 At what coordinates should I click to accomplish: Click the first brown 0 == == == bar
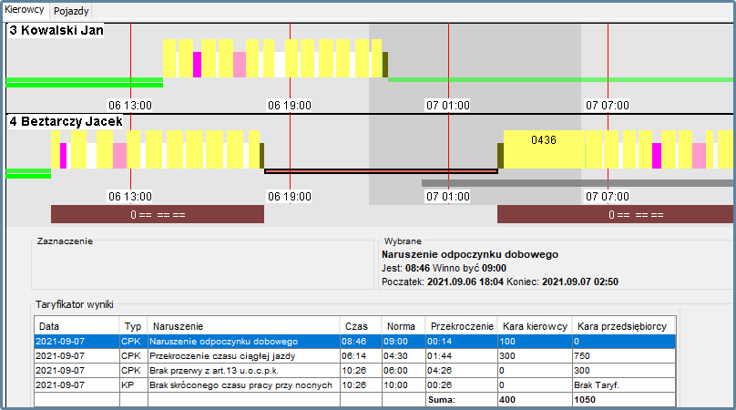click(158, 215)
